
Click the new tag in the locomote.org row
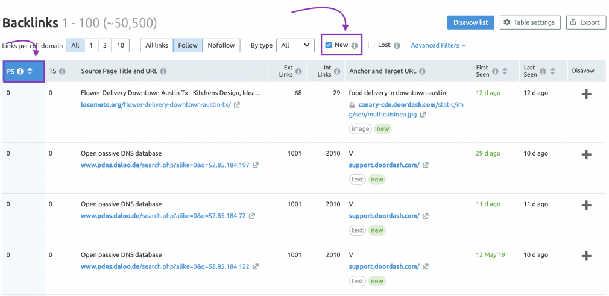point(383,129)
